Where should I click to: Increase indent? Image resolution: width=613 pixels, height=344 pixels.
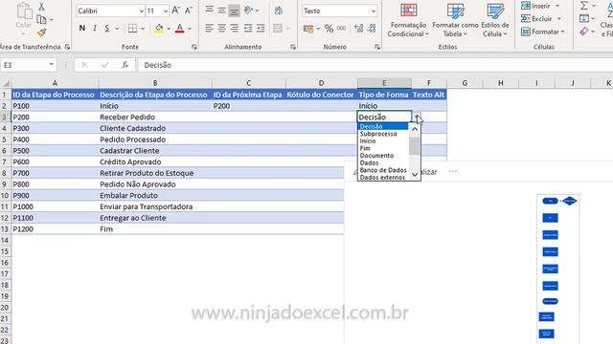261,28
